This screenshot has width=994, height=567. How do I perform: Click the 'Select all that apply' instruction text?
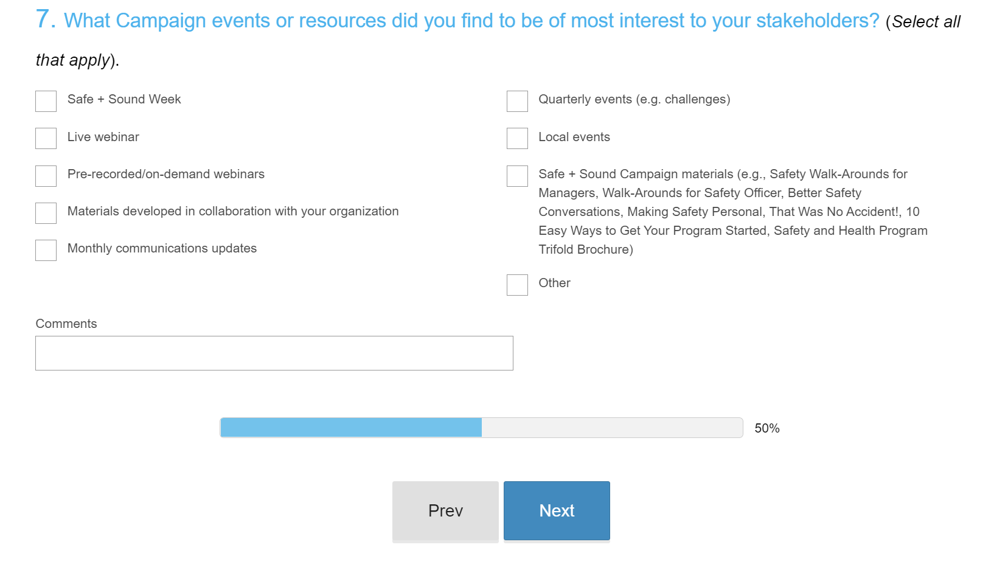925,23
